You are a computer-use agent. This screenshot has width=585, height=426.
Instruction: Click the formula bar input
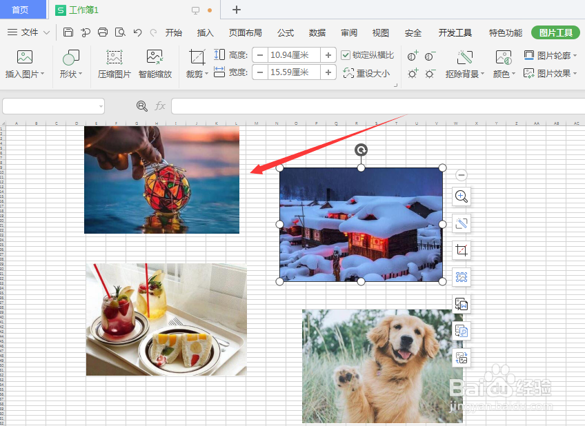point(378,106)
